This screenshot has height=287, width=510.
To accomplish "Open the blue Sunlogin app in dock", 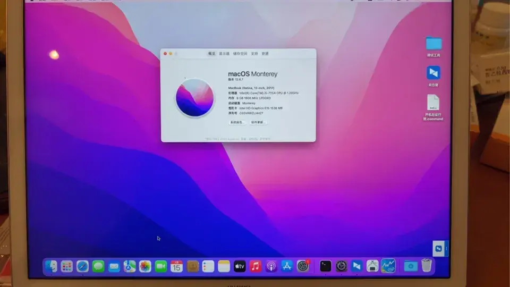I will tap(357, 266).
